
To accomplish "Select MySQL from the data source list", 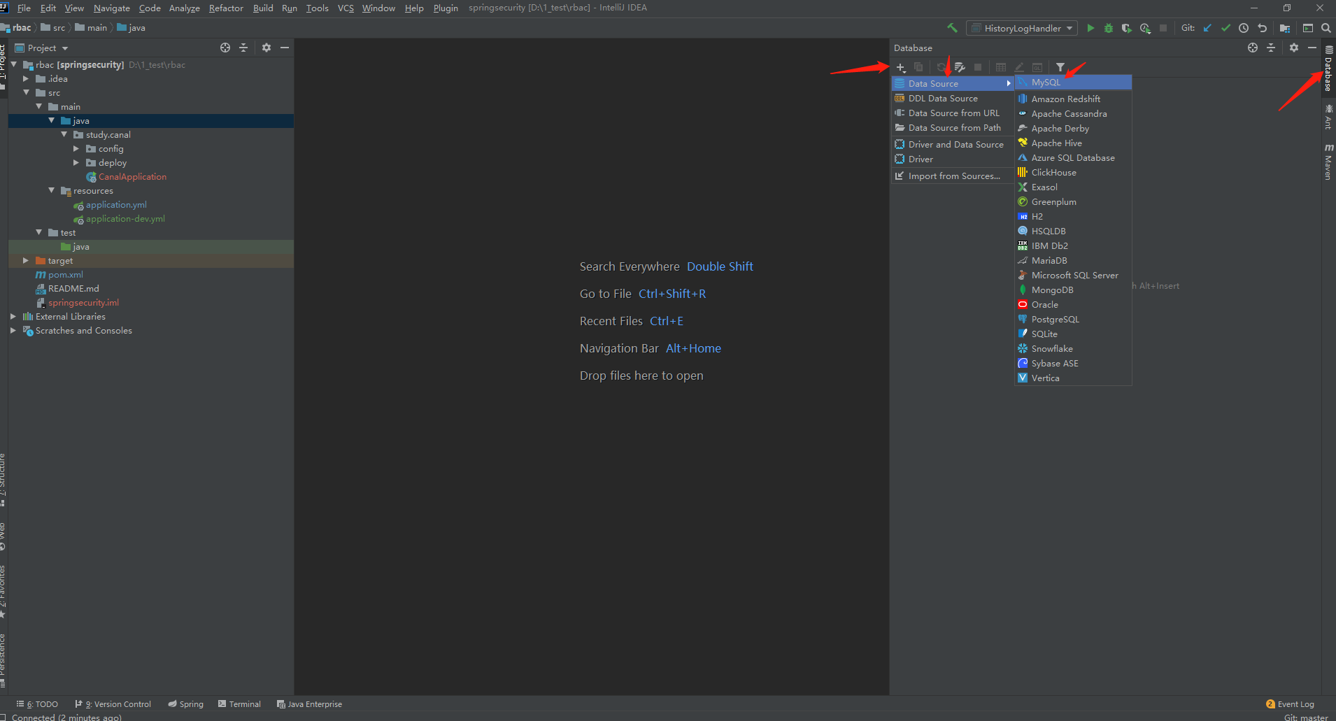I will (x=1073, y=83).
